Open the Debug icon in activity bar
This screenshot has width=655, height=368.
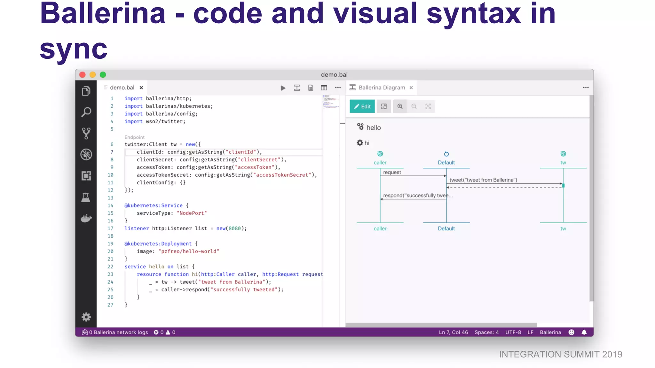(86, 155)
